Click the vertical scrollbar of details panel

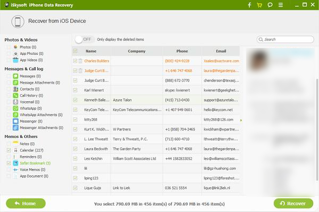coord(317,129)
